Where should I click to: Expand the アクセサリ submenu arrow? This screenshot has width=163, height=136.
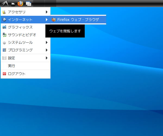(47, 12)
